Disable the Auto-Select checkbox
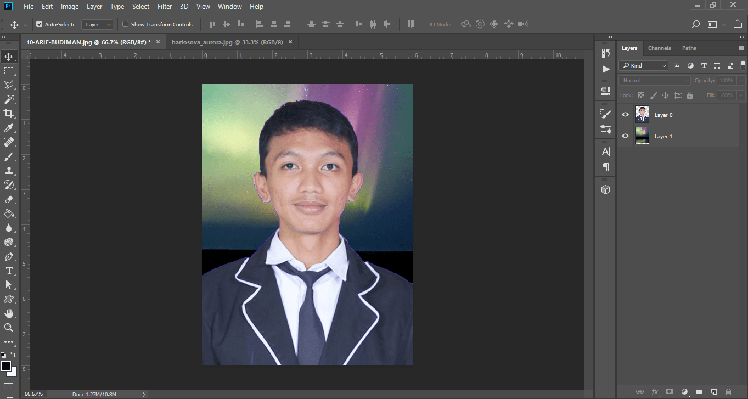The height and width of the screenshot is (399, 748). tap(40, 24)
